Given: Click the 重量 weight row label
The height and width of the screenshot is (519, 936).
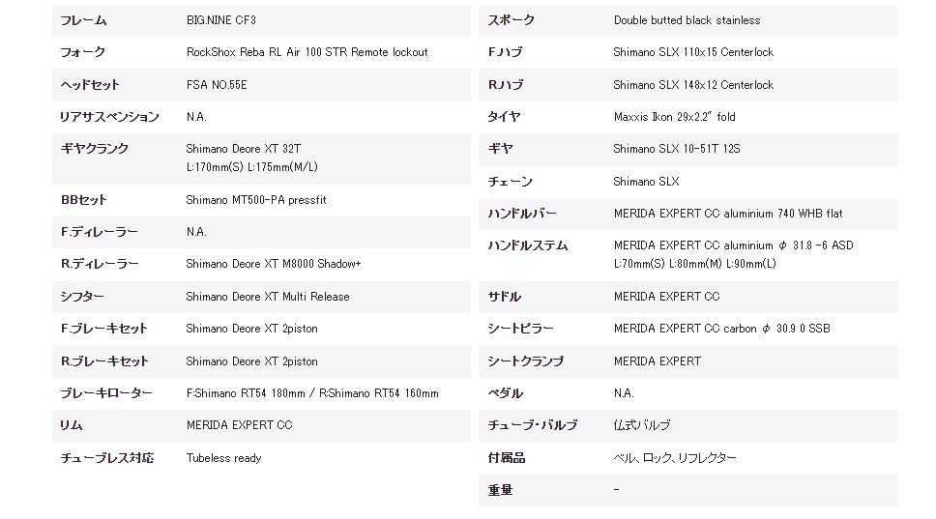Looking at the screenshot, I should [500, 490].
